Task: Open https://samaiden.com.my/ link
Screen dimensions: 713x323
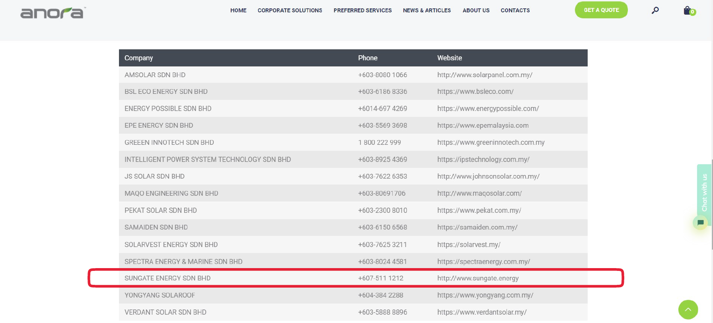Action: coord(477,227)
